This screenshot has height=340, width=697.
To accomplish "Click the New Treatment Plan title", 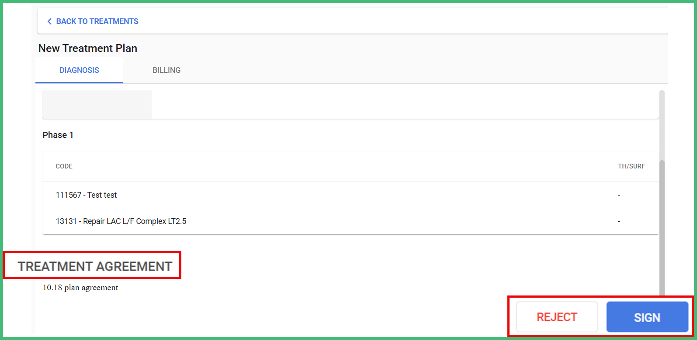I will pyautogui.click(x=88, y=48).
